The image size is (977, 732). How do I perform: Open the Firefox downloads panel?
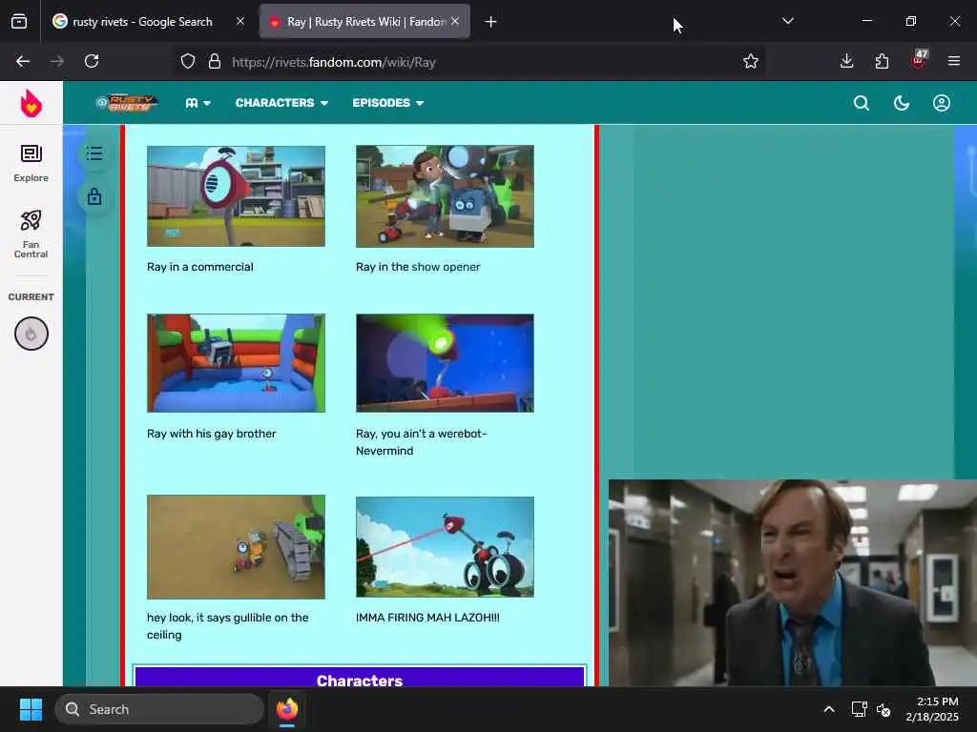pyautogui.click(x=846, y=61)
